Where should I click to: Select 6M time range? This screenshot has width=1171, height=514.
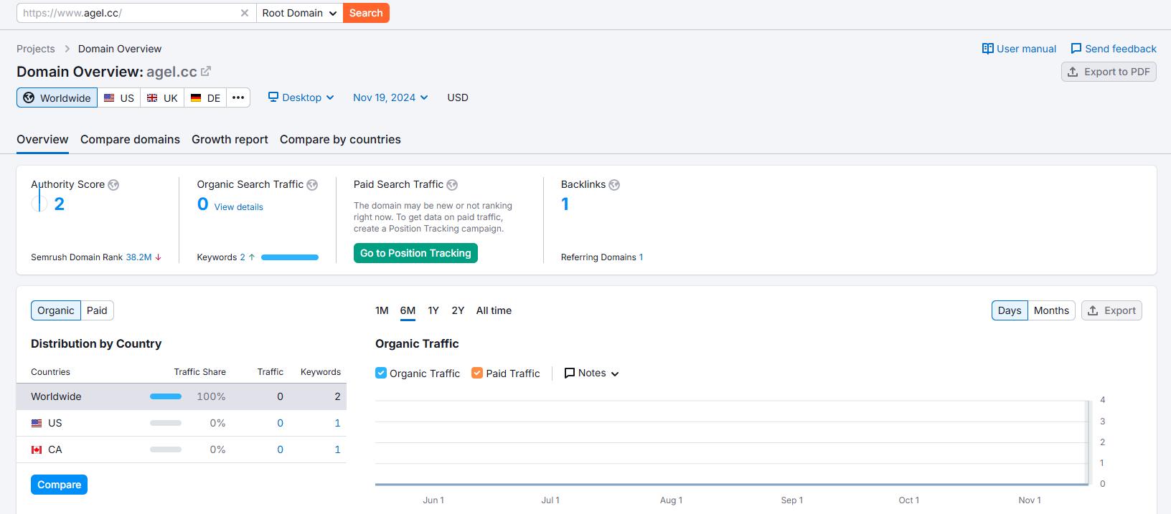point(408,310)
